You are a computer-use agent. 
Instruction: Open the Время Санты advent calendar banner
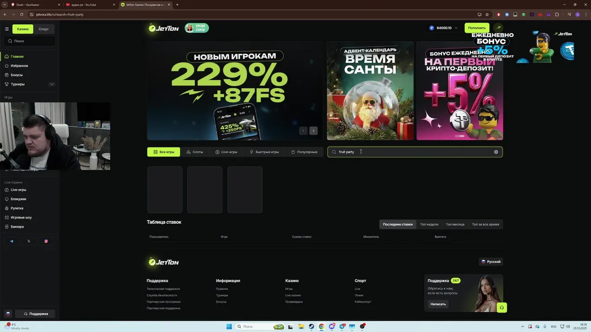tap(370, 91)
